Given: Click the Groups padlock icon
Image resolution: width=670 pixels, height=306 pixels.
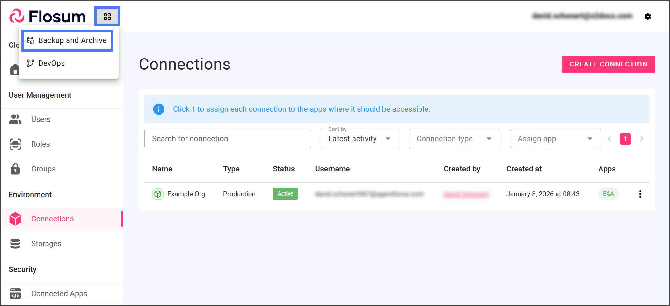Looking at the screenshot, I should [15, 169].
